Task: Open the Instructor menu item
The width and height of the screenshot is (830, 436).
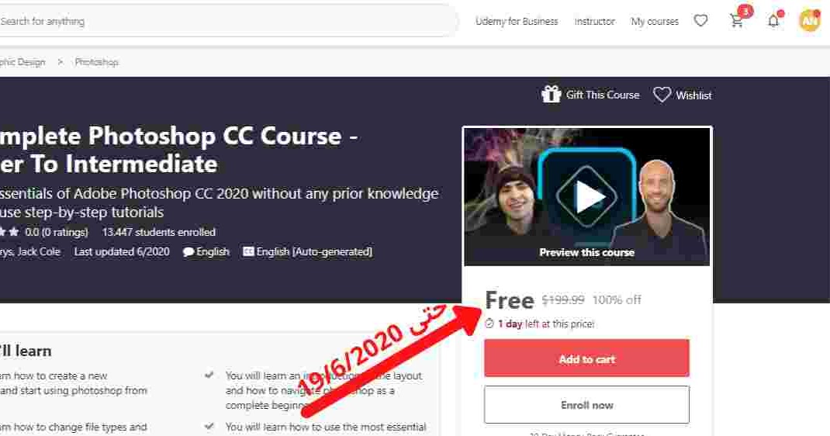Action: [x=594, y=21]
